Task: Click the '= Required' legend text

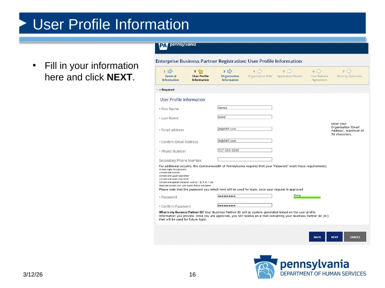Action: pyautogui.click(x=167, y=90)
